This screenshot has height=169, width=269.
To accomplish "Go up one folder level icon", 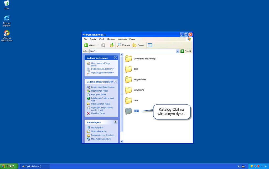I will pyautogui.click(x=112, y=45).
